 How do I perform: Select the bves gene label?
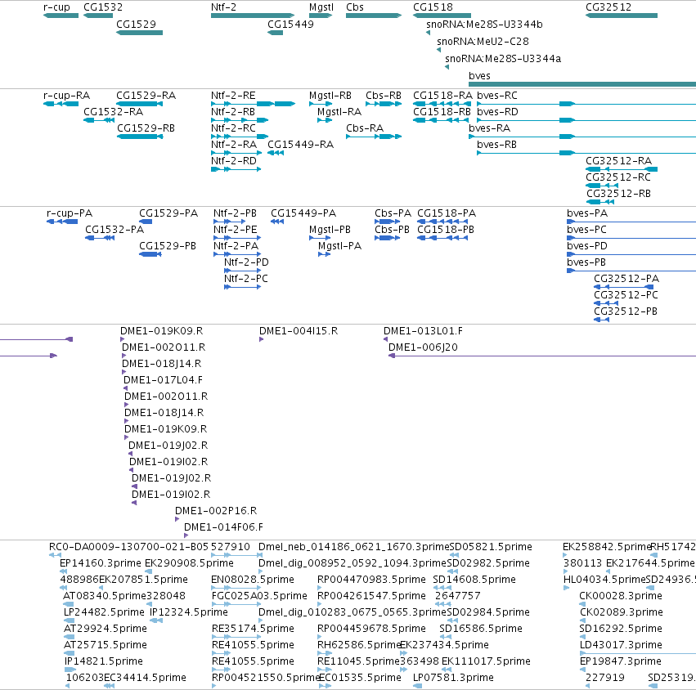pyautogui.click(x=480, y=76)
